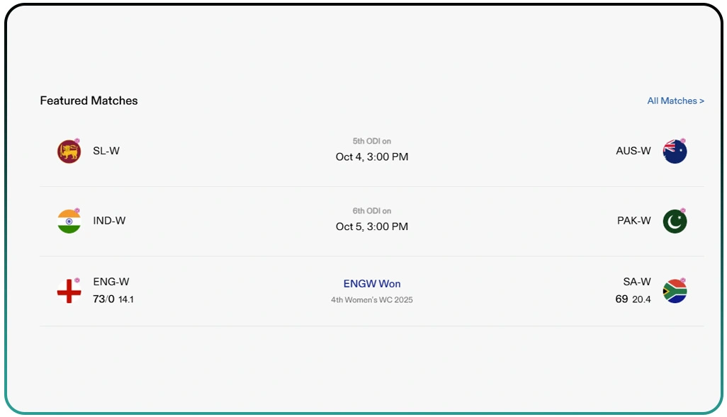The width and height of the screenshot is (727, 417).
Task: Click the 5th ODI match label
Action: click(372, 142)
